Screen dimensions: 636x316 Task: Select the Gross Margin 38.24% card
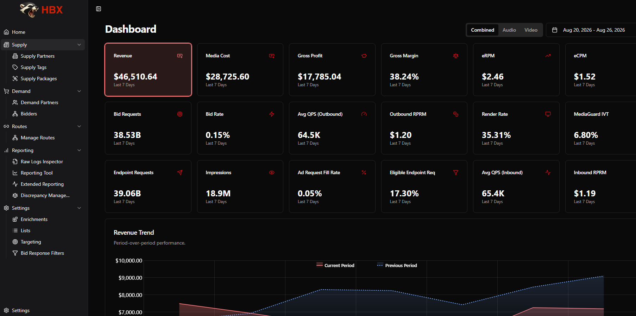[x=424, y=70]
